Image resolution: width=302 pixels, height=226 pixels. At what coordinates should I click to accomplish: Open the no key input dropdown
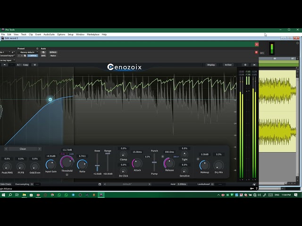[x=7, y=60]
